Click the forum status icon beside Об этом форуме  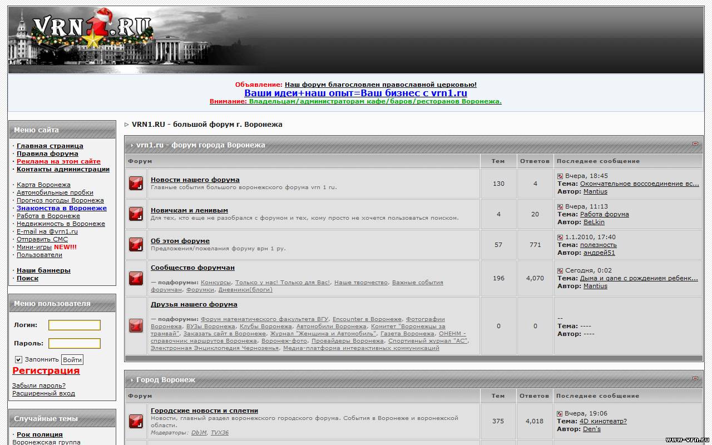tap(136, 245)
